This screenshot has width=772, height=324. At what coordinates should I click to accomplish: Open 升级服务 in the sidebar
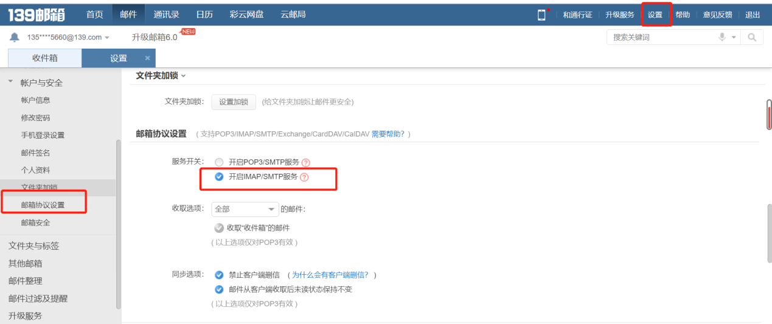coord(25,316)
